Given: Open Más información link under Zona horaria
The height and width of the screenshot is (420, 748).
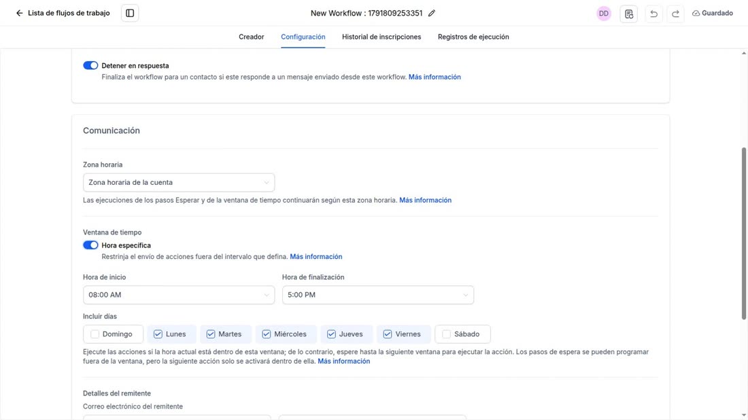Looking at the screenshot, I should pos(425,200).
